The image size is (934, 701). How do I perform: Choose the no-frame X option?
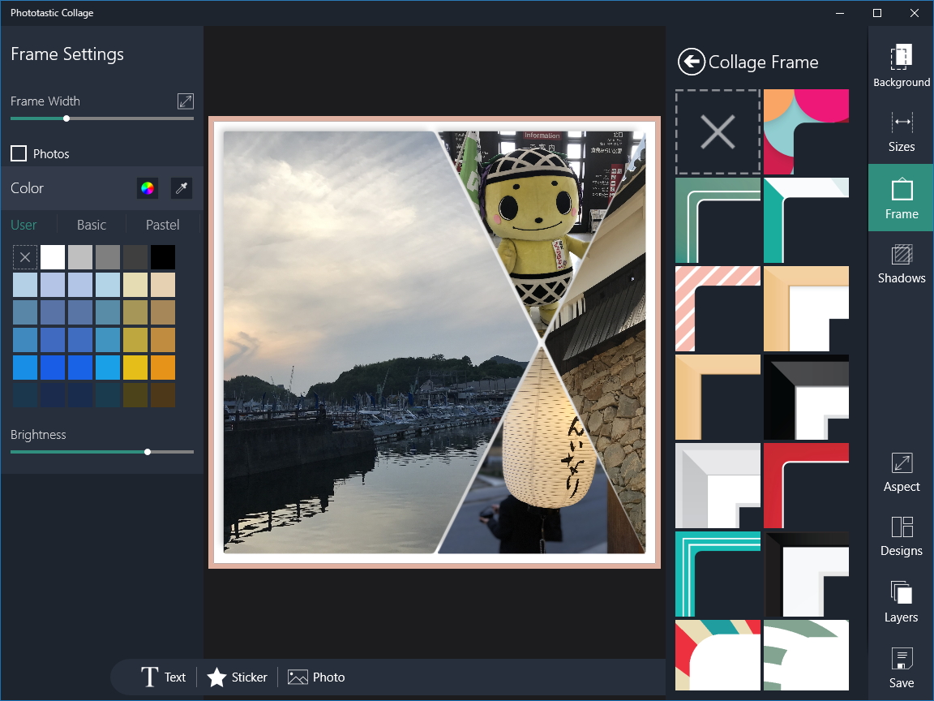(718, 131)
